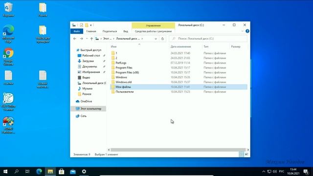Open Microsoft Store from taskbar
This screenshot has height=176, width=313.
(62, 172)
